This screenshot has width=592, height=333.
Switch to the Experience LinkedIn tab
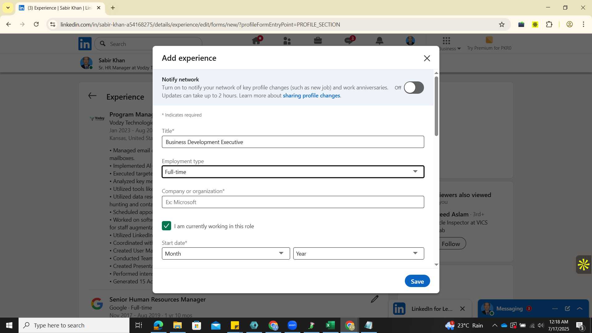point(60,8)
